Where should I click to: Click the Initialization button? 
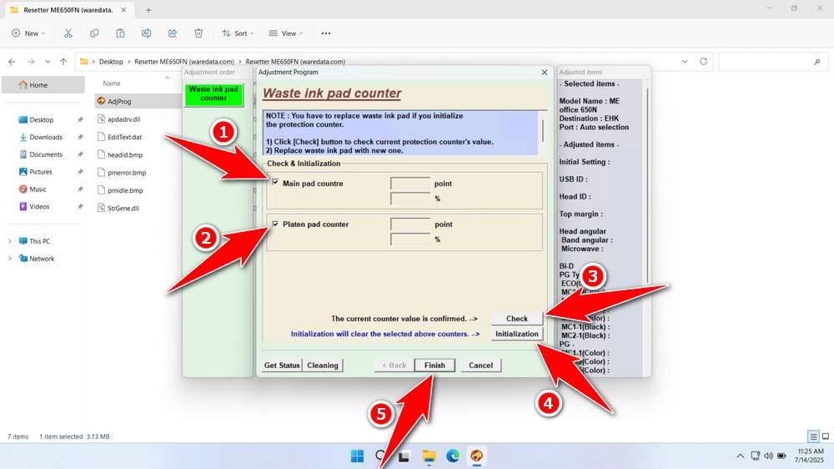(x=516, y=334)
